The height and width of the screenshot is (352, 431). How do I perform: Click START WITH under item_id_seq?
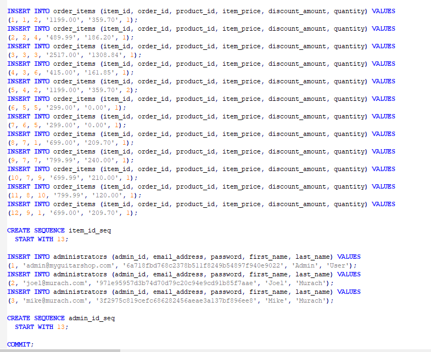[34, 239]
